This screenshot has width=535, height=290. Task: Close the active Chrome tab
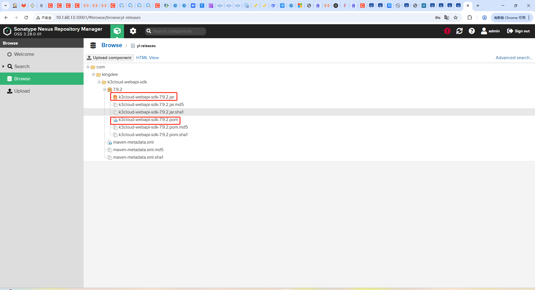pyautogui.click(x=468, y=6)
